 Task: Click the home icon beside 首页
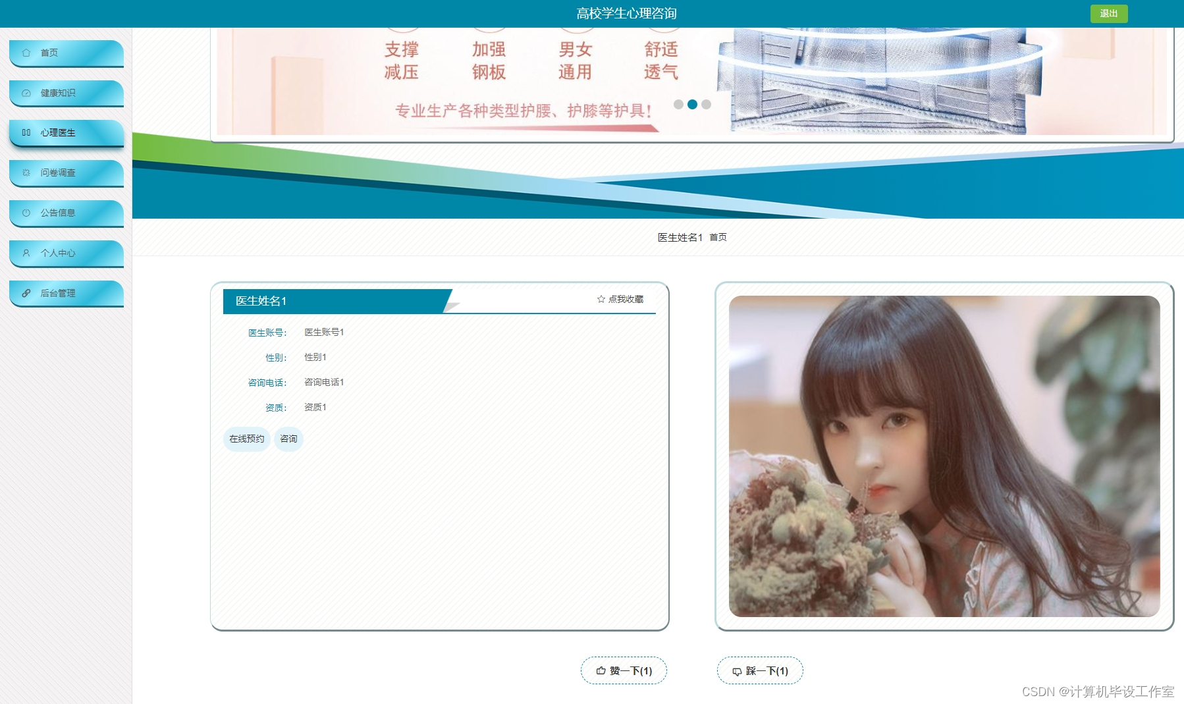[x=26, y=53]
